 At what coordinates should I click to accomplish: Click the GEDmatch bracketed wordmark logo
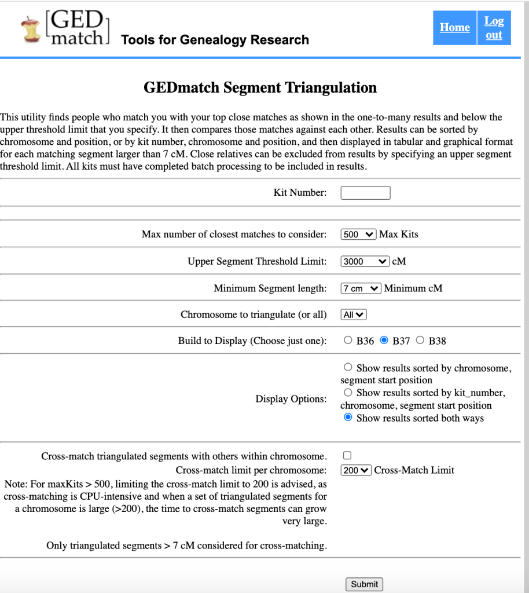tap(78, 27)
